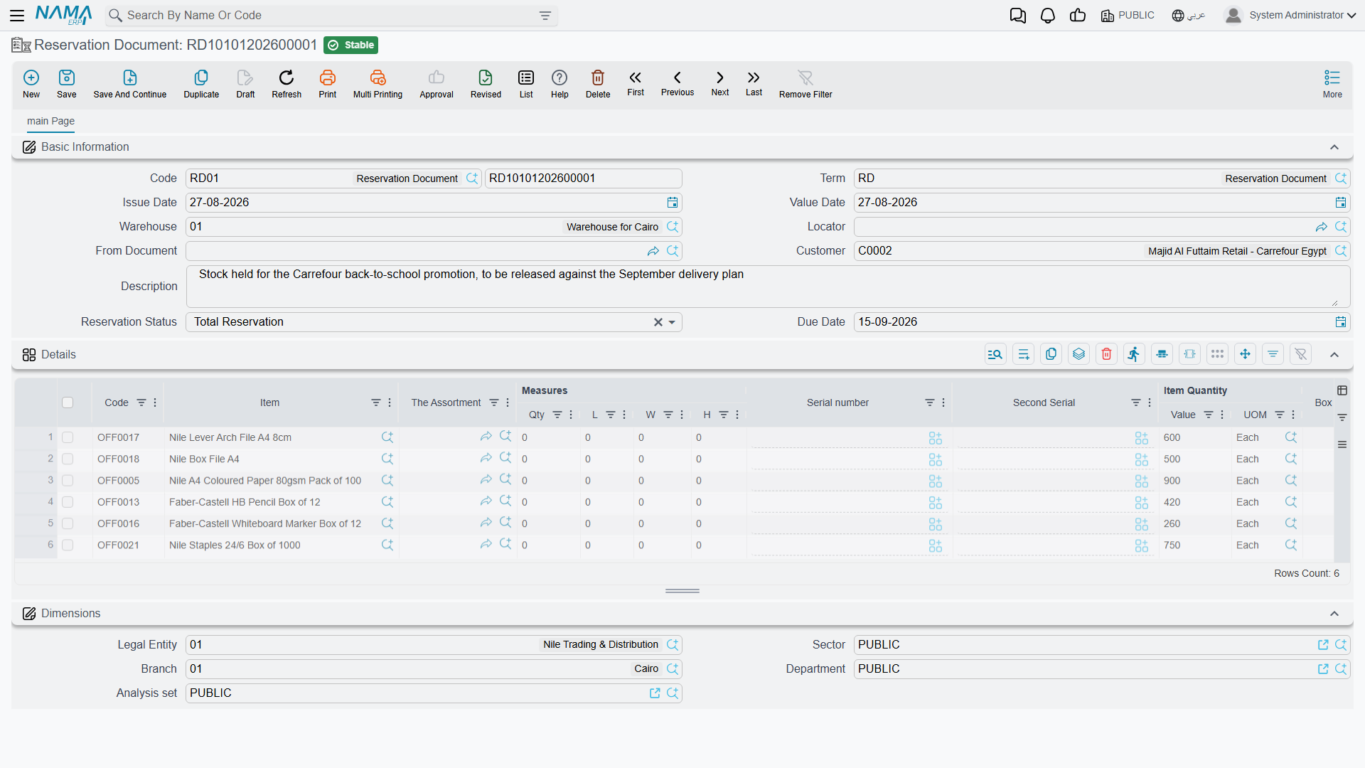Viewport: 1365px width, 768px height.
Task: Save the reservation document
Action: (x=67, y=83)
